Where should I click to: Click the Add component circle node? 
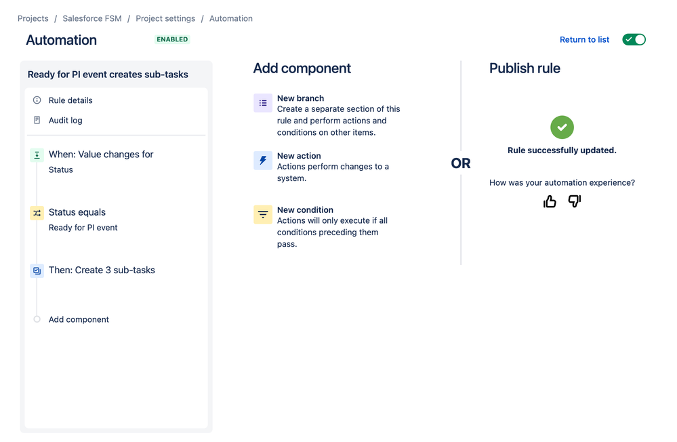point(37,319)
